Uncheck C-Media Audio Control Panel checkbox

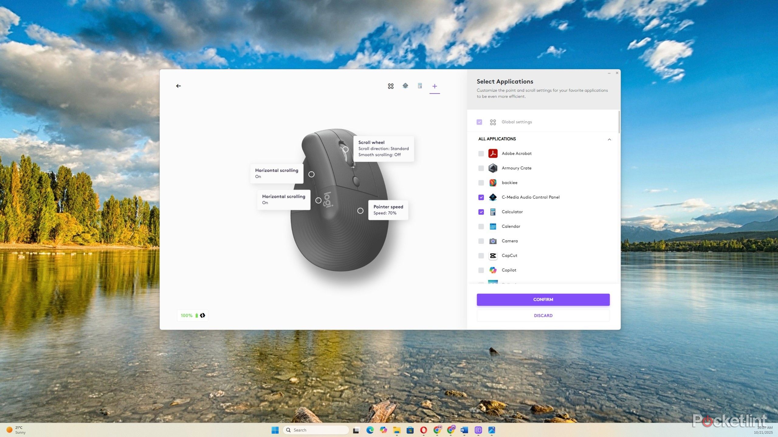(x=481, y=197)
